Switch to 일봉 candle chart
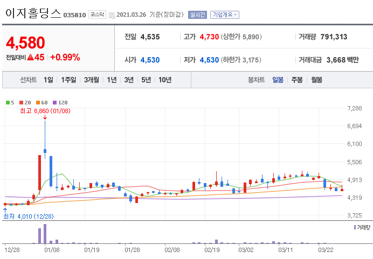Image resolution: width=373 pixels, height=259 pixels. point(278,80)
